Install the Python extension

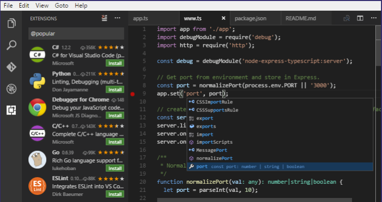[115, 90]
